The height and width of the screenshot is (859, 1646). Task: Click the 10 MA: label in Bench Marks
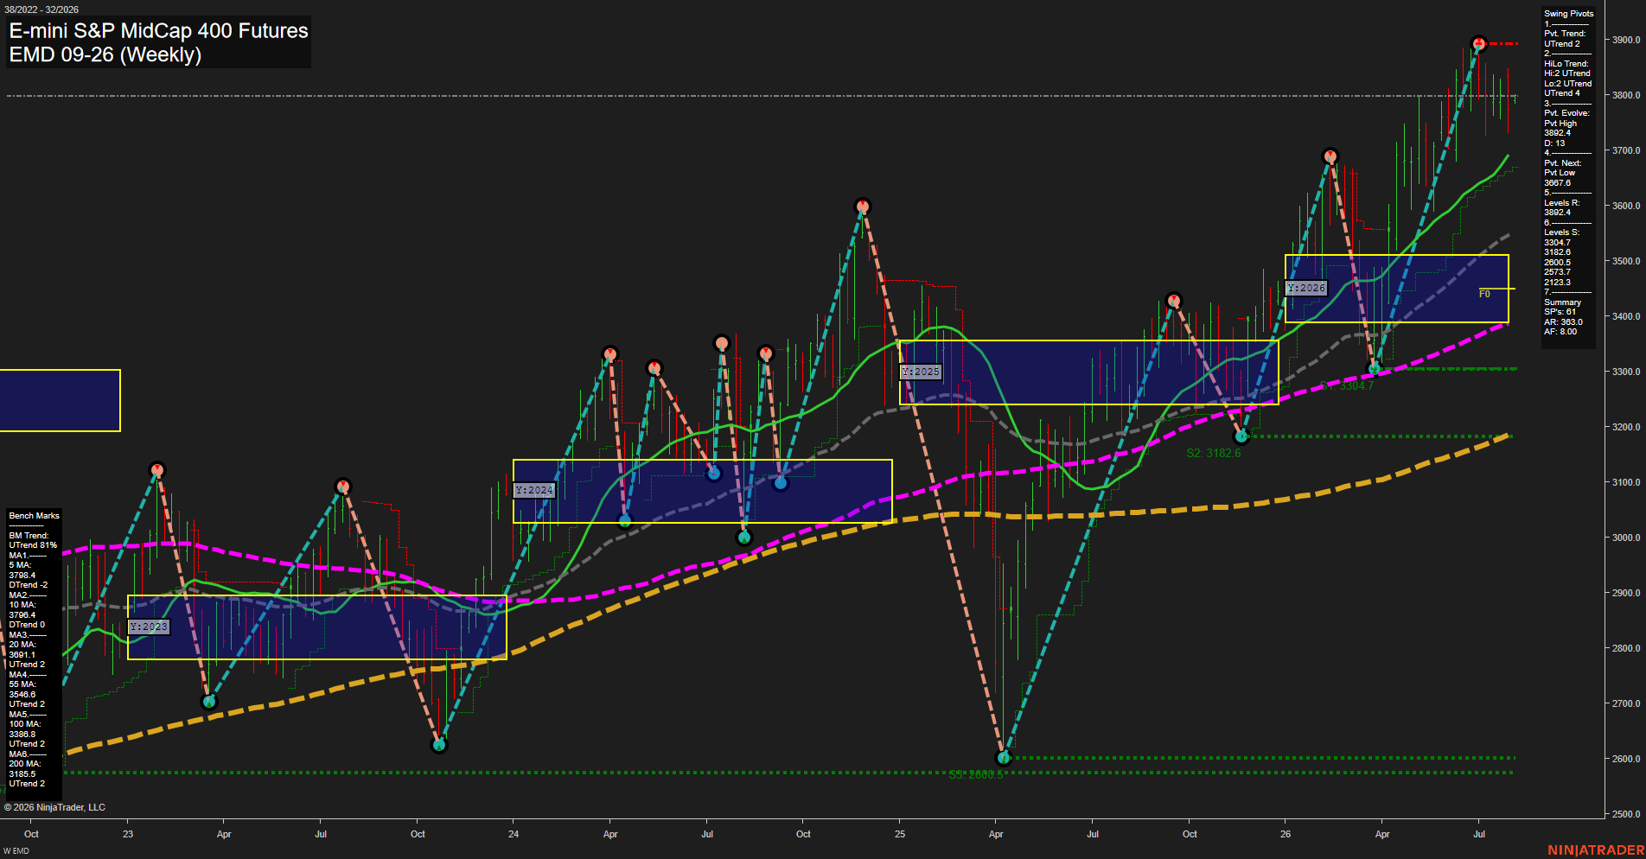click(x=22, y=605)
